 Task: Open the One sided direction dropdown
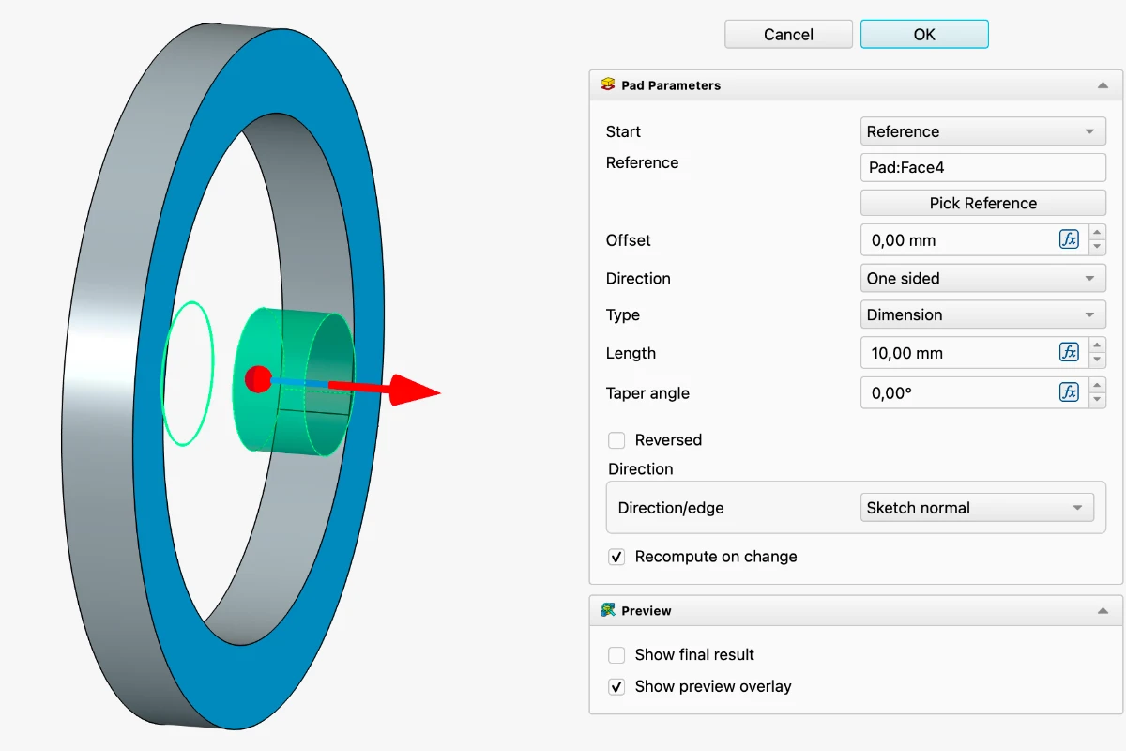click(983, 278)
